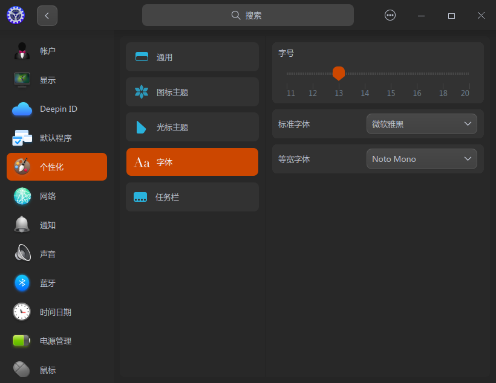Open the 通知 (Notifications) bell icon

coord(22,225)
